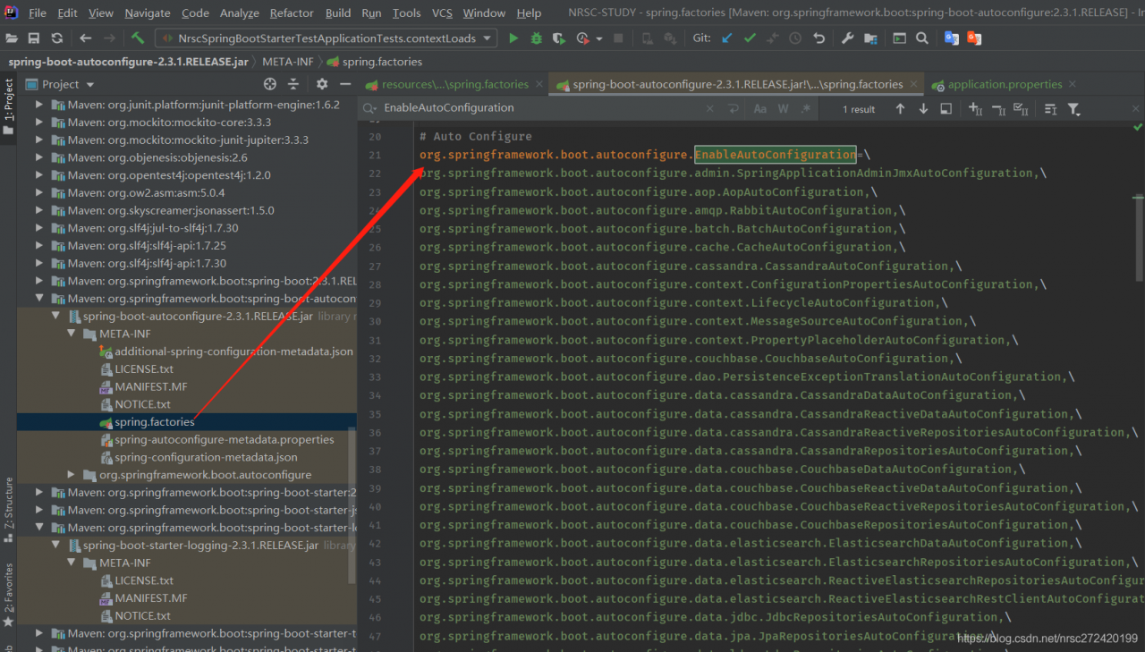Open the 2: Favorites tool window tab
Viewport: 1145px width, 652px height.
point(9,595)
